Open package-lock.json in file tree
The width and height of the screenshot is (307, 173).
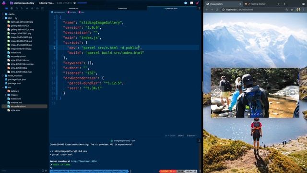(17, 79)
